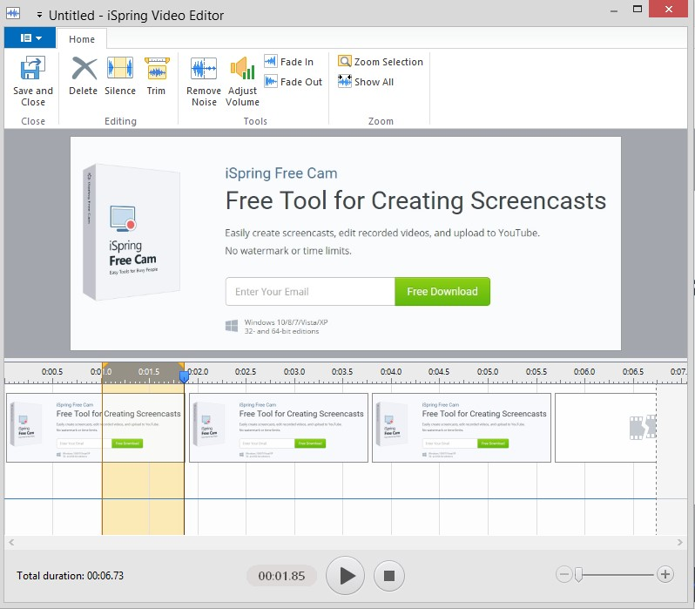Screen dimensions: 695x609
Task: Expand the quick access toolbar arrow
Action: pos(39,15)
